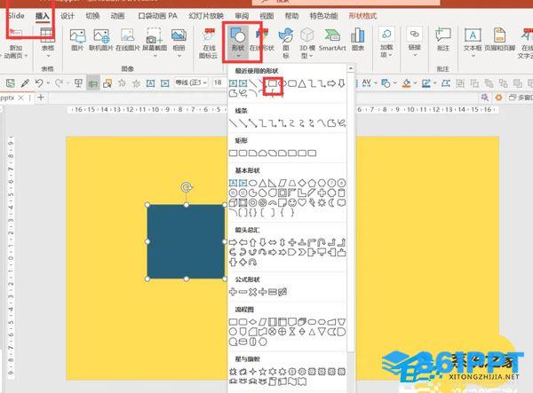The height and width of the screenshot is (393, 533).
Task: Open the 幻灯片放映 Slide Show tab
Action: pos(206,16)
